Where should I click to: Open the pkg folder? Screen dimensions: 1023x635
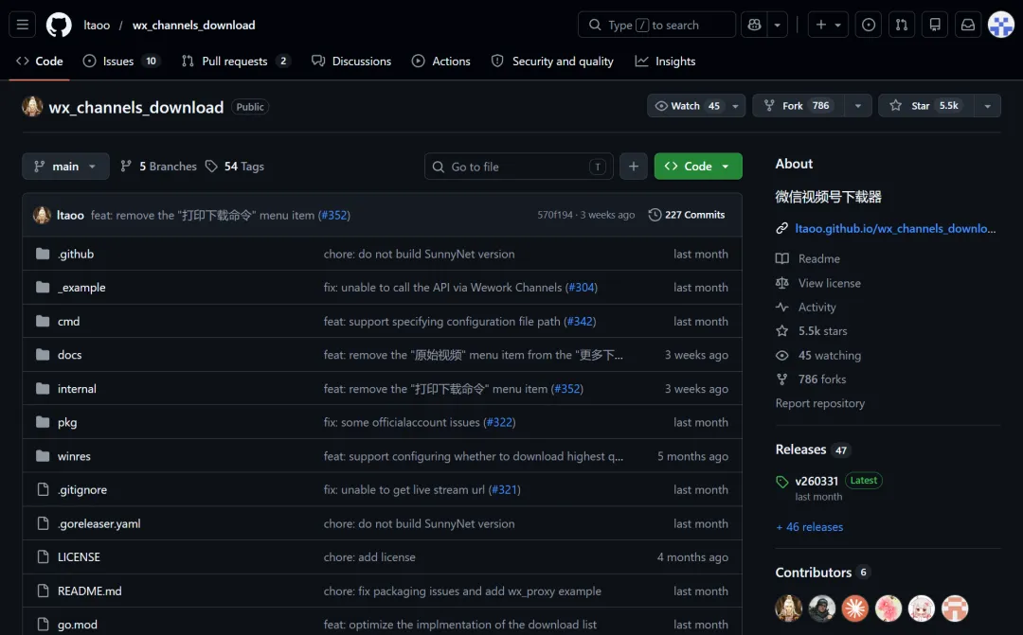coord(67,422)
